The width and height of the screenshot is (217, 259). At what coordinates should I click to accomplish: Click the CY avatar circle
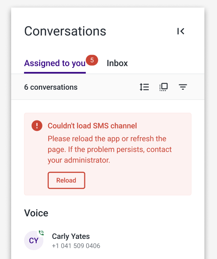tap(33, 240)
